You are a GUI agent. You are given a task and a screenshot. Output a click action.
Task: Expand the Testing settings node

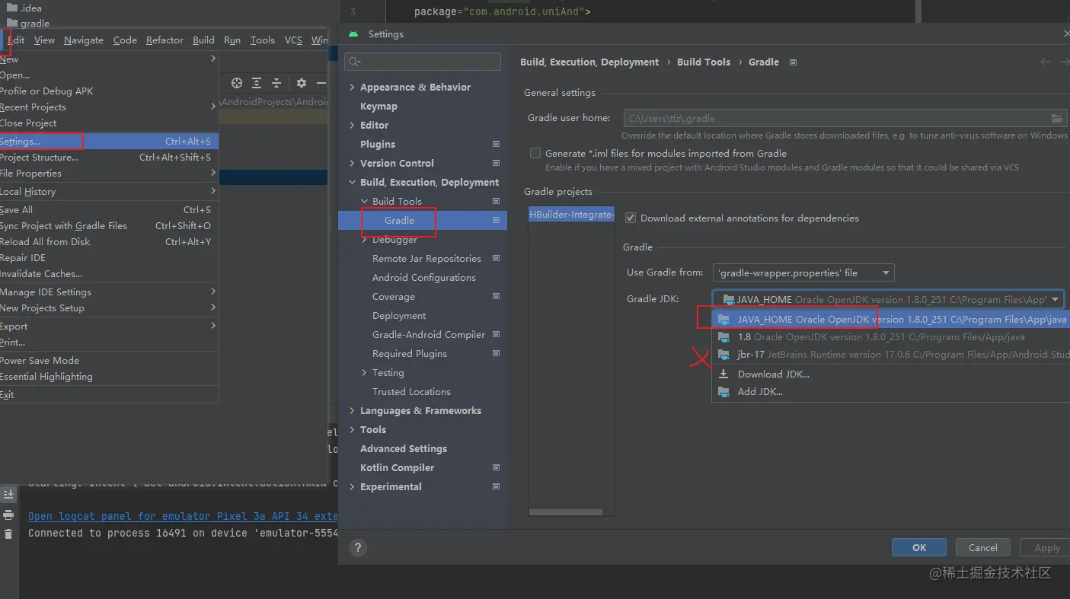364,373
